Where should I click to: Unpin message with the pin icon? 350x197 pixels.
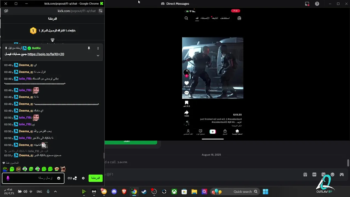pyautogui.click(x=89, y=48)
